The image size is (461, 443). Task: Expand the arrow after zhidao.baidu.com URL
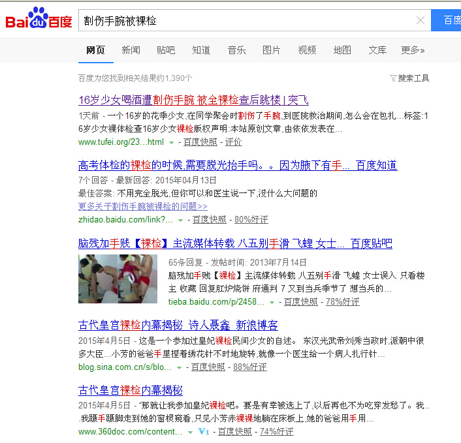click(x=180, y=221)
